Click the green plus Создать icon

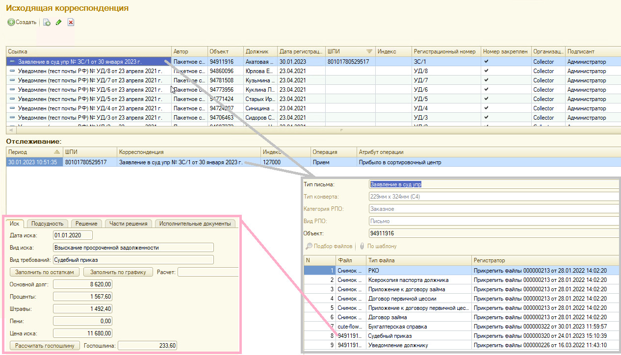(x=11, y=23)
